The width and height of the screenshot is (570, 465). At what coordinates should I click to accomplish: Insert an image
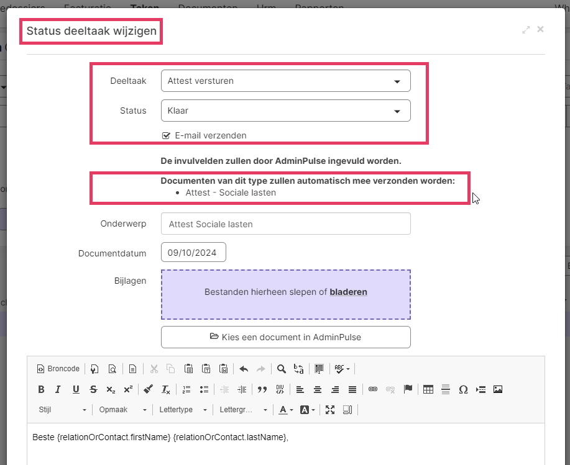(498, 389)
